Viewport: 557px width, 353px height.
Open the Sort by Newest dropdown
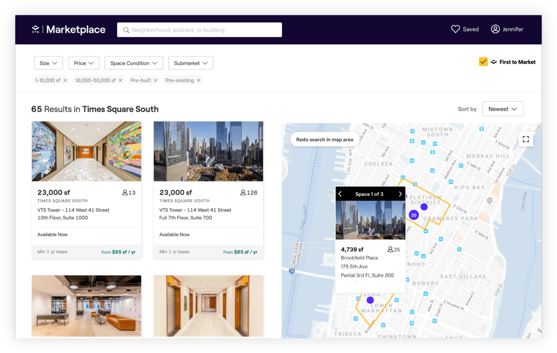pyautogui.click(x=503, y=109)
